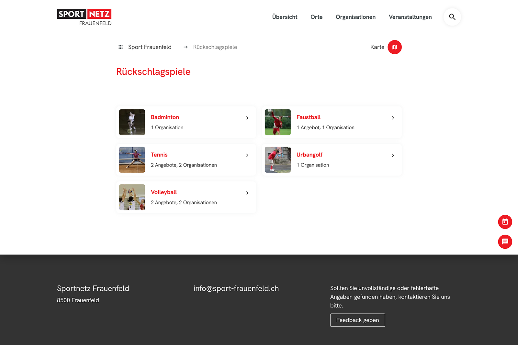Click the info@sport-frauenfeld.ch email link
The width and height of the screenshot is (518, 345).
tap(236, 288)
